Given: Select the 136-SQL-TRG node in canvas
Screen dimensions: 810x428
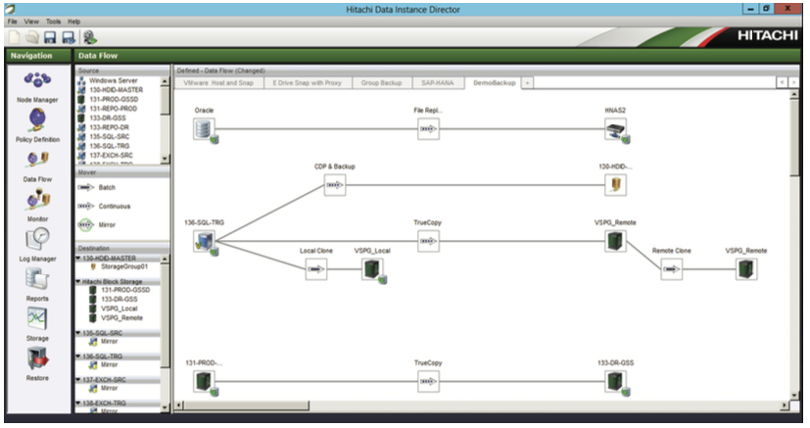Looking at the screenshot, I should tap(205, 241).
